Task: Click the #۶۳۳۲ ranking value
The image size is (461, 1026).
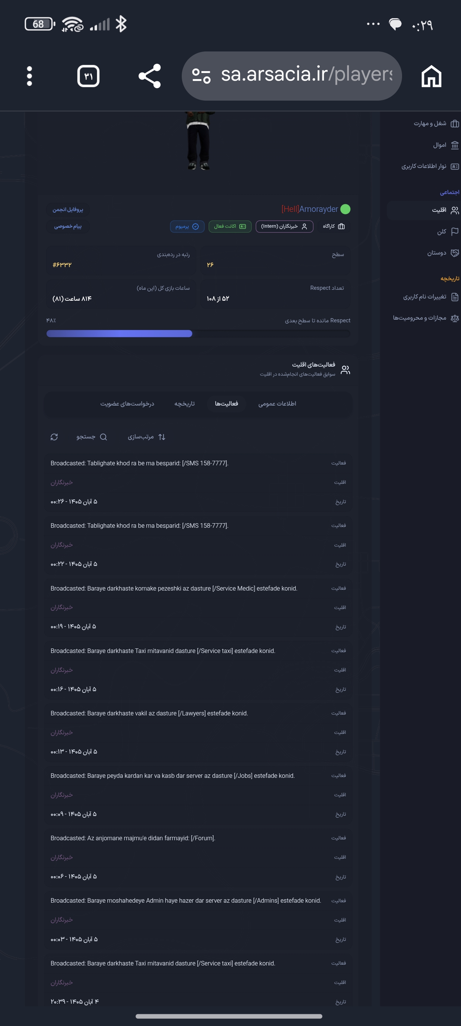Action: 62,265
